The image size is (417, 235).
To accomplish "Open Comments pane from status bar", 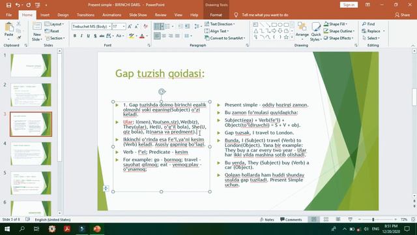I will click(291, 219).
